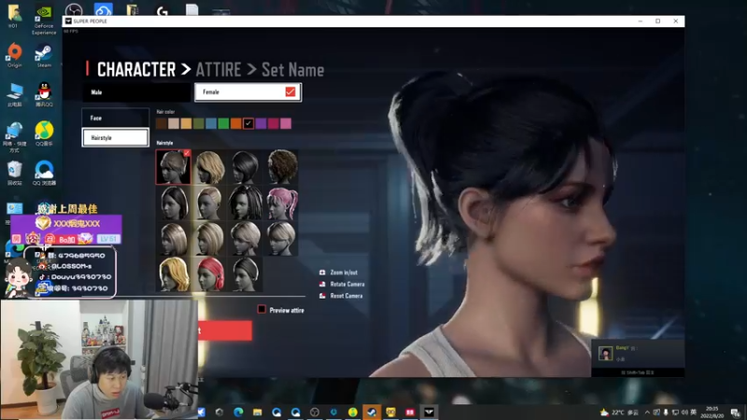Open the QQ Browser desktop icon
This screenshot has height=420, width=747.
click(44, 173)
